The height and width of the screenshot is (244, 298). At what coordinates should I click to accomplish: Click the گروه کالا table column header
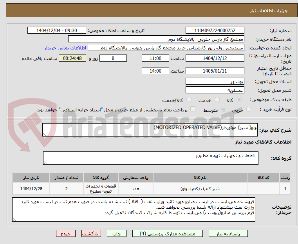coord(101,178)
